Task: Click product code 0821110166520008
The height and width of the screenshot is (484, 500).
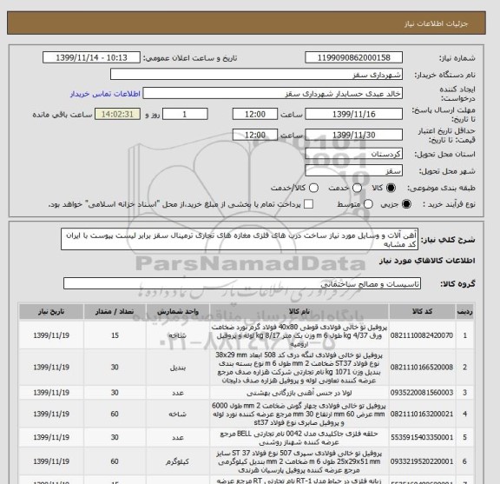Action: [x=422, y=368]
